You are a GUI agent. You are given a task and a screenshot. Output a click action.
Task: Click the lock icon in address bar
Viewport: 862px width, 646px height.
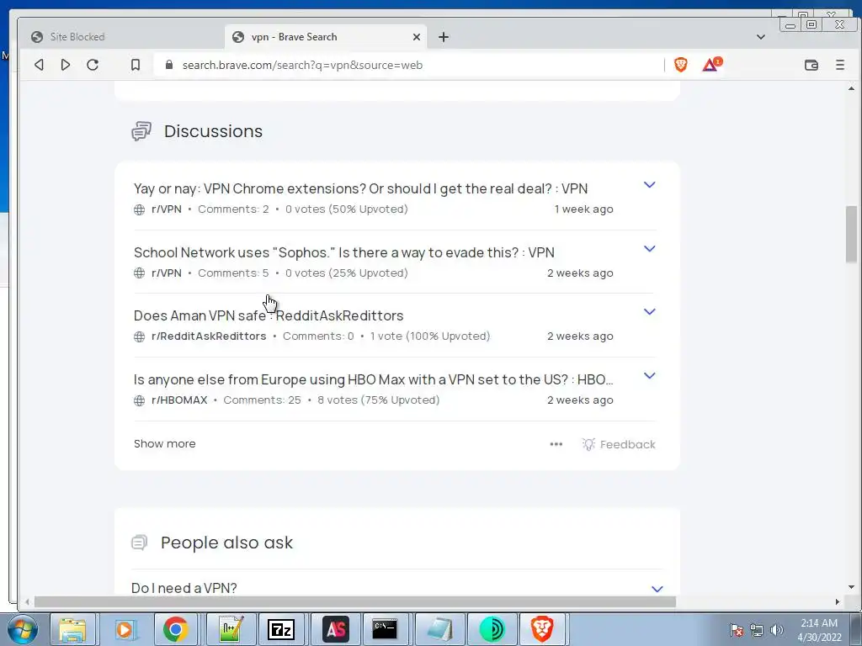click(168, 65)
